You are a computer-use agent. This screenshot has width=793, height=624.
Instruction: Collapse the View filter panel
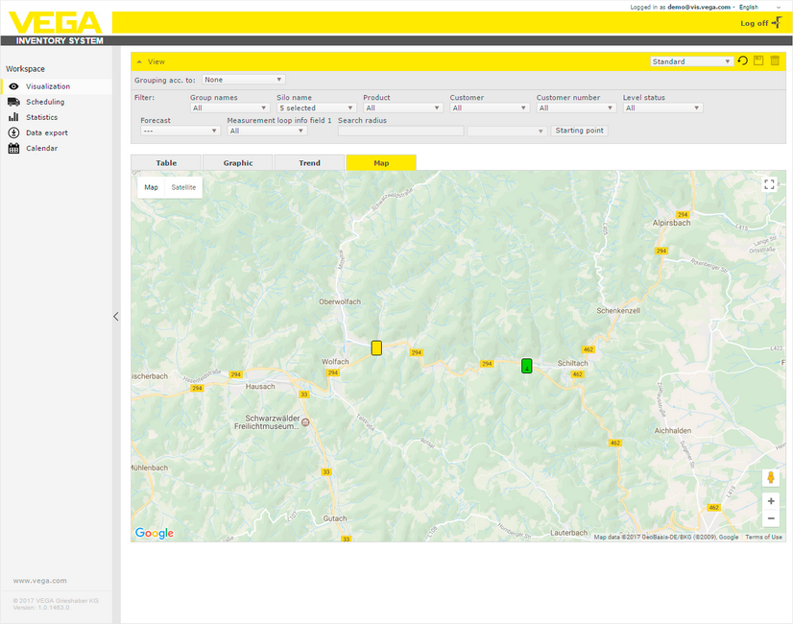tap(139, 61)
